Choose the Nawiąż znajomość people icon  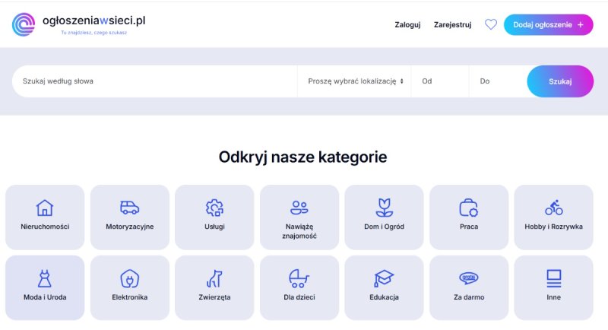point(299,208)
